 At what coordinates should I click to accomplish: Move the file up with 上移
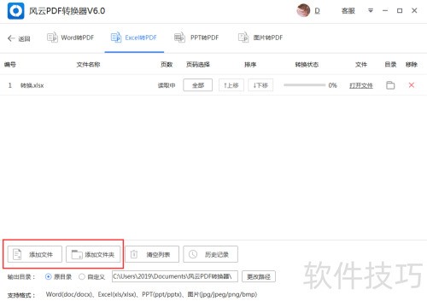[x=231, y=85]
